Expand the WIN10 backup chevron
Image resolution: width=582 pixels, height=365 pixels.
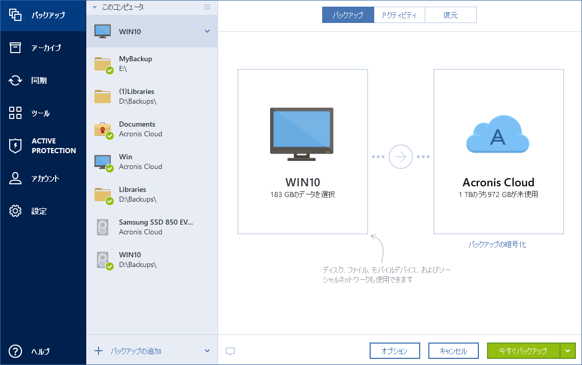207,32
